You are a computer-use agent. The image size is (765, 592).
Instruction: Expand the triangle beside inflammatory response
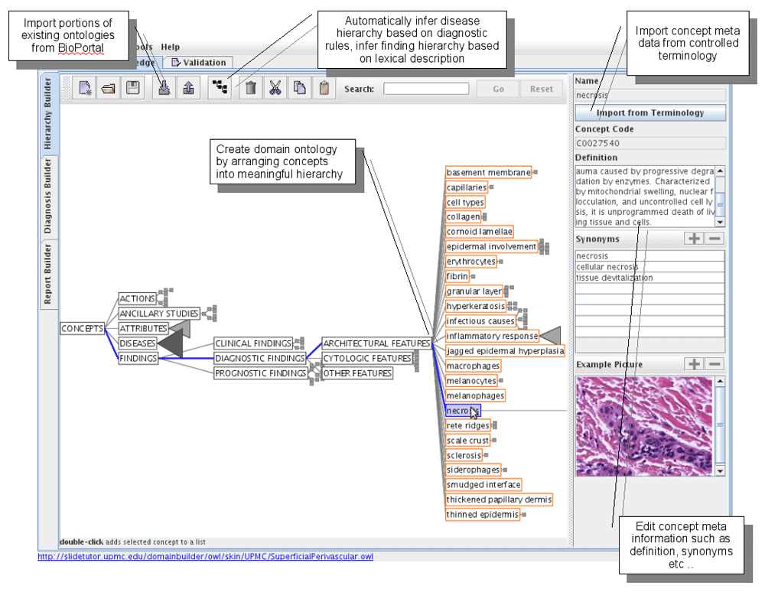550,336
